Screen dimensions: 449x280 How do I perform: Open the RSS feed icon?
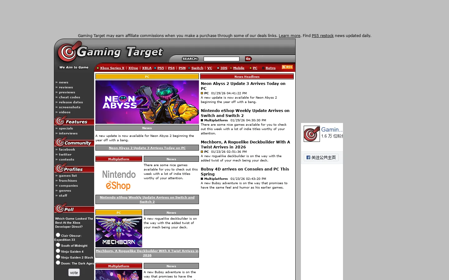pyautogui.click(x=287, y=67)
